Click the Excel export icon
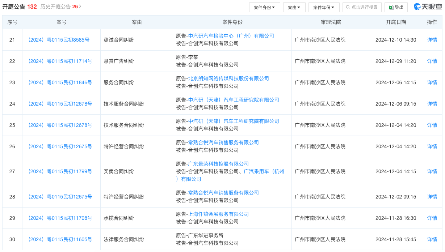The width and height of the screenshot is (445, 252). point(391,7)
